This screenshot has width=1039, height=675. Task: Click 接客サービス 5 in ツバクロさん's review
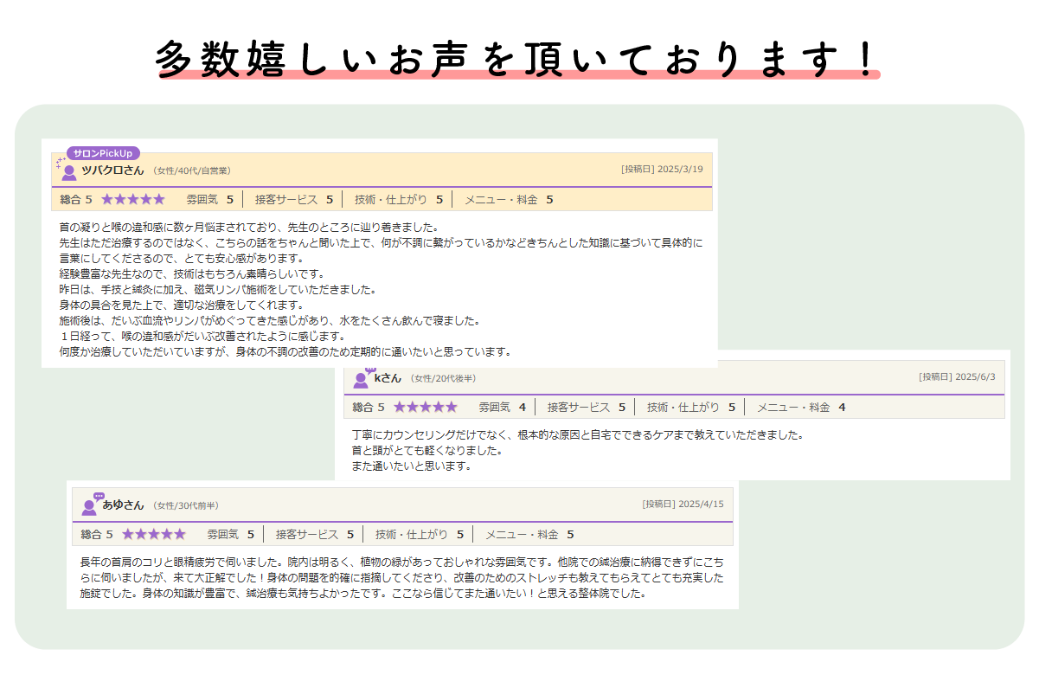[293, 199]
